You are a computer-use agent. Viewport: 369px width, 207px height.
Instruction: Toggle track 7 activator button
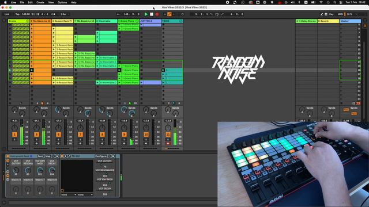click(x=80, y=135)
